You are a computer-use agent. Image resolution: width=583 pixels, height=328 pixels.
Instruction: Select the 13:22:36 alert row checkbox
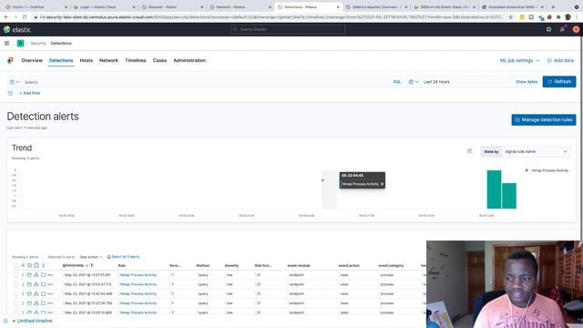pyautogui.click(x=15, y=303)
